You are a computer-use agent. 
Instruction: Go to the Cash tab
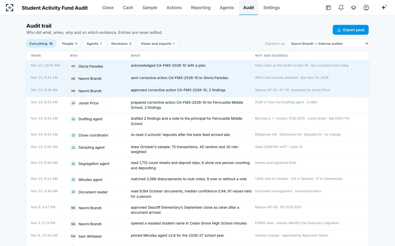(128, 8)
